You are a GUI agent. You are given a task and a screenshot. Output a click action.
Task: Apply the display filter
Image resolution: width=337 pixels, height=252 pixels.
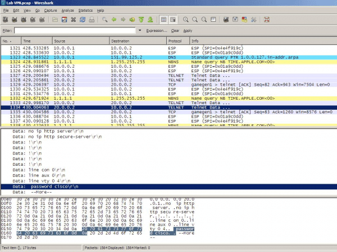(x=188, y=30)
